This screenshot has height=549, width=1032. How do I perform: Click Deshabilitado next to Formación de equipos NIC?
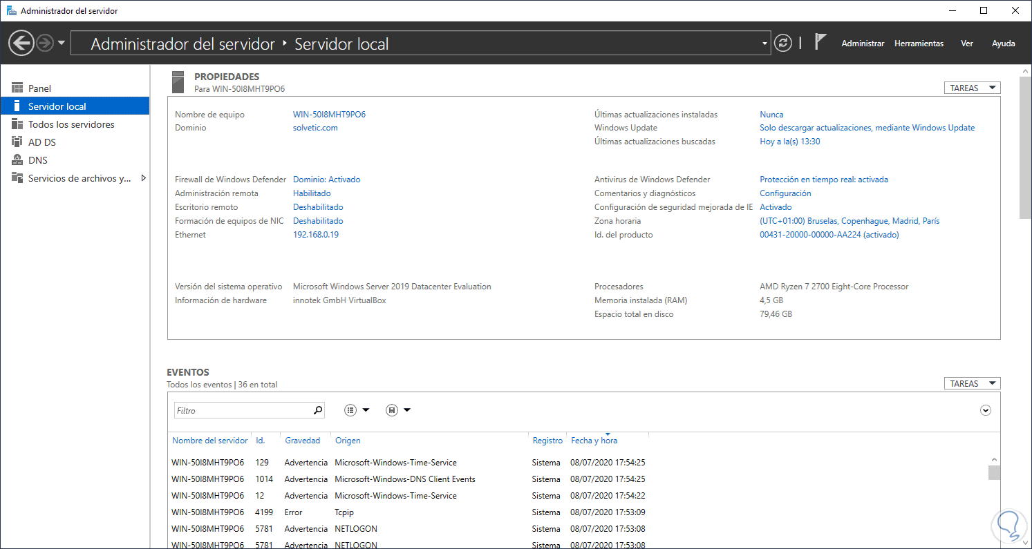click(318, 221)
